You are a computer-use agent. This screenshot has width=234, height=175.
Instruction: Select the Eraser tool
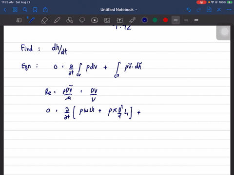coord(44,20)
